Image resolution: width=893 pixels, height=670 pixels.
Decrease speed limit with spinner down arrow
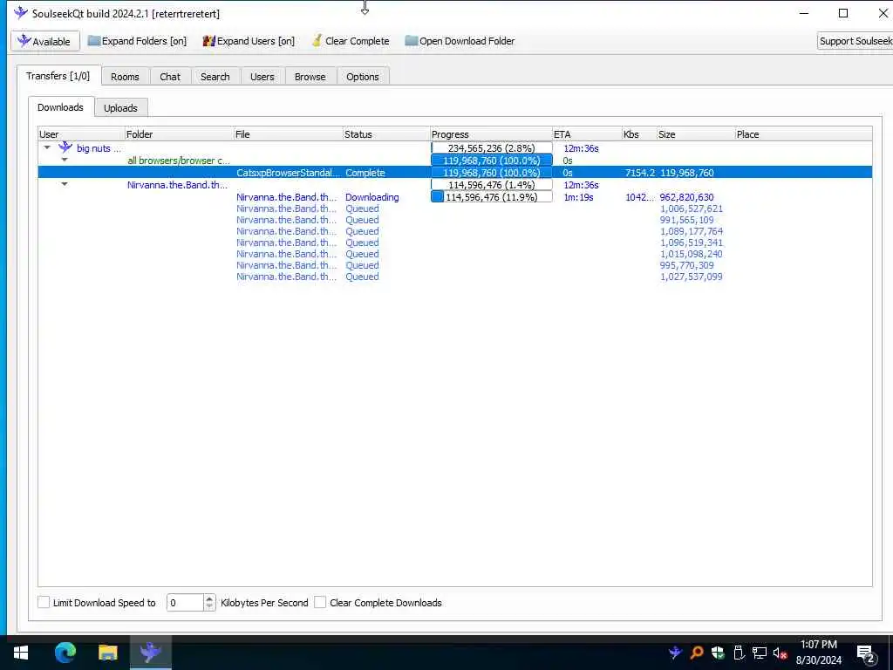[209, 607]
